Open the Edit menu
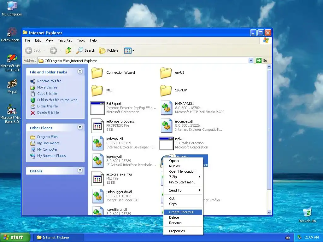This screenshot has width=323, height=242. point(38,40)
